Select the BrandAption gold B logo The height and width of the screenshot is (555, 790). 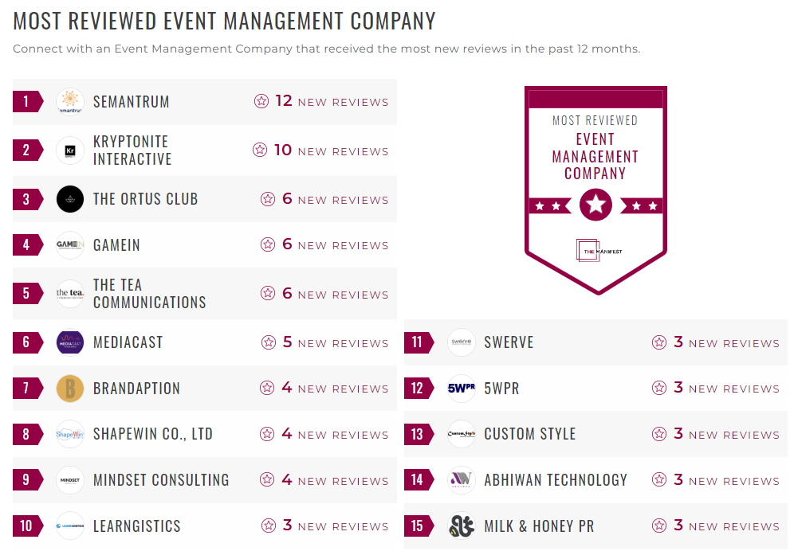[x=70, y=388]
